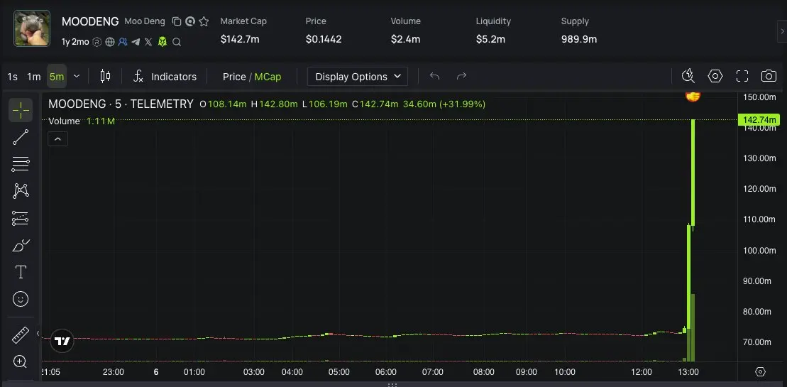This screenshot has width=787, height=387.
Task: Open the forecasting and measurement position tool
Action: (21, 218)
